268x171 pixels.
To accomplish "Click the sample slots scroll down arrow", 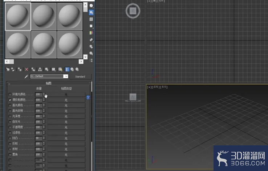I will [x=85, y=57].
